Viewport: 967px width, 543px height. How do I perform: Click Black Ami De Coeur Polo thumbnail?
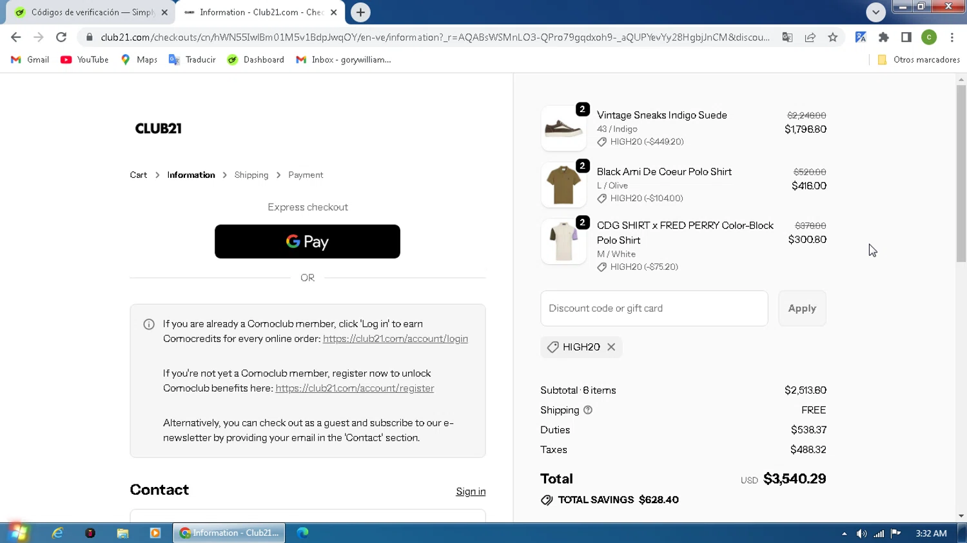(563, 185)
